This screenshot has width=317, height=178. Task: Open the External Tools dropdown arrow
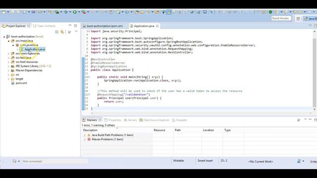click(88, 12)
